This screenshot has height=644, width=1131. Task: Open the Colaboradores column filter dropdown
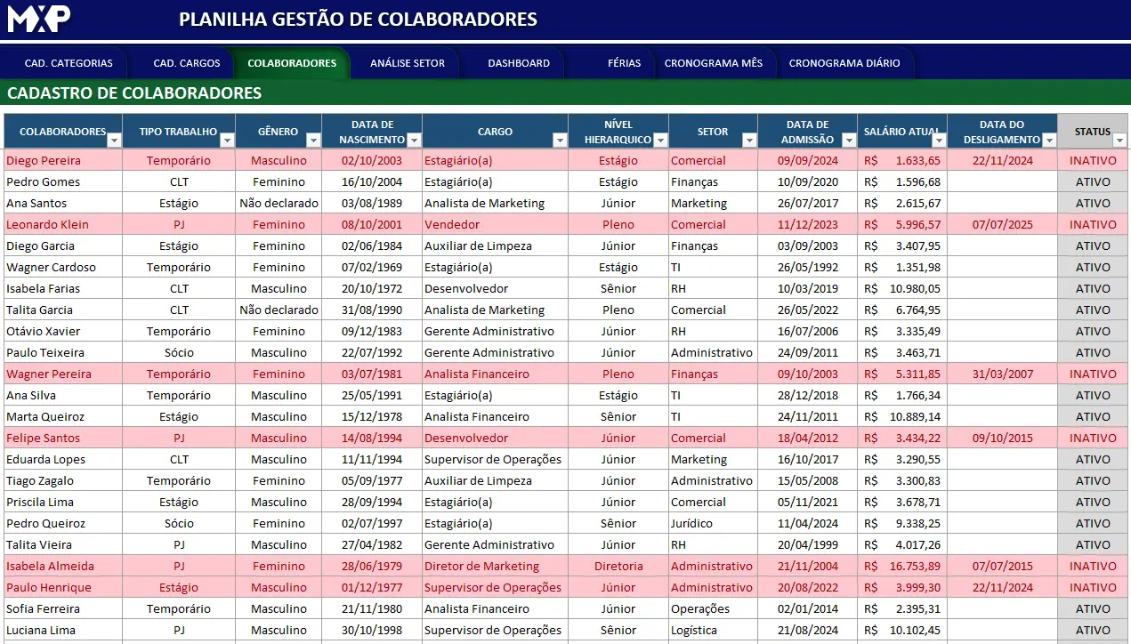point(113,141)
